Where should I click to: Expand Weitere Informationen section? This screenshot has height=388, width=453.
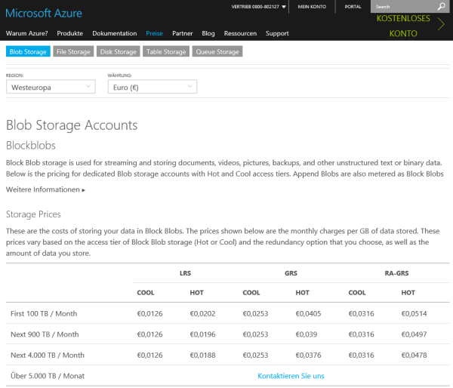pyautogui.click(x=45, y=189)
